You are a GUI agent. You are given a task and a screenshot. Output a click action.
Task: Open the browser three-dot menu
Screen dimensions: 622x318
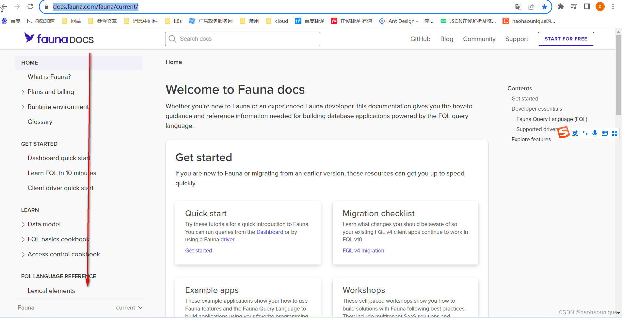click(x=613, y=7)
